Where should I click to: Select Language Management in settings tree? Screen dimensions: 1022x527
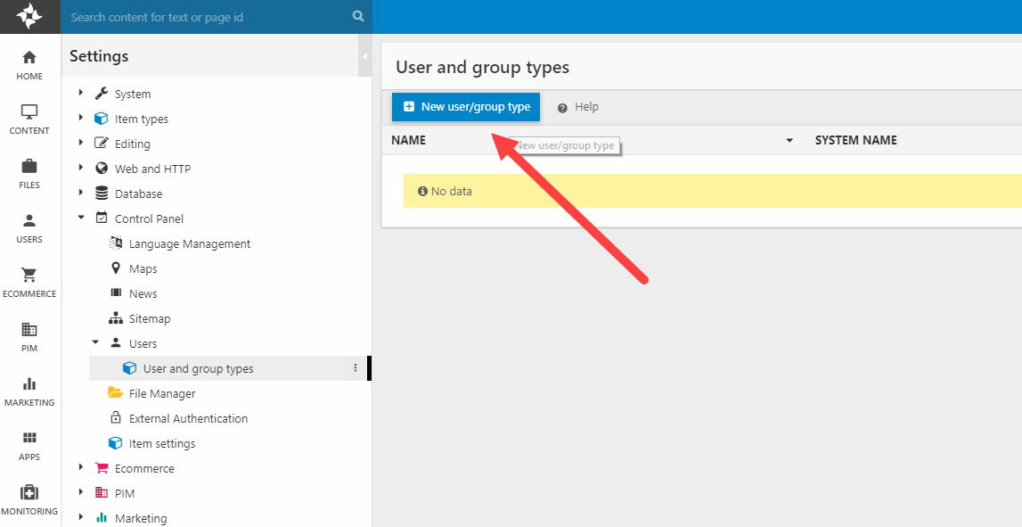(x=189, y=243)
